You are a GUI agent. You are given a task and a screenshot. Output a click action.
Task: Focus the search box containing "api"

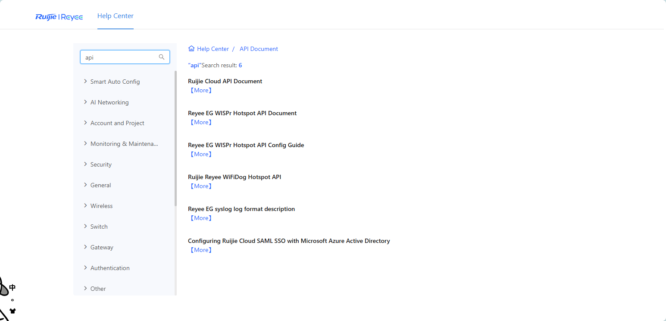click(x=125, y=57)
